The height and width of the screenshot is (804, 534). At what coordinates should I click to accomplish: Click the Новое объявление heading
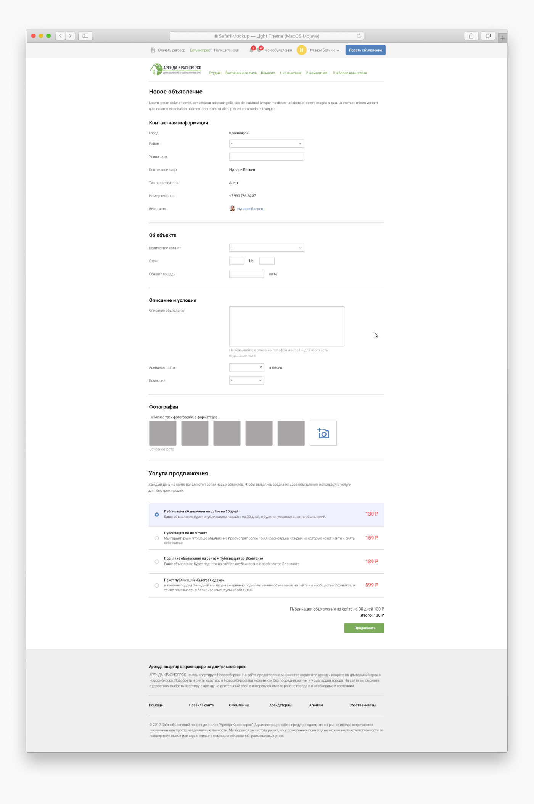click(176, 92)
